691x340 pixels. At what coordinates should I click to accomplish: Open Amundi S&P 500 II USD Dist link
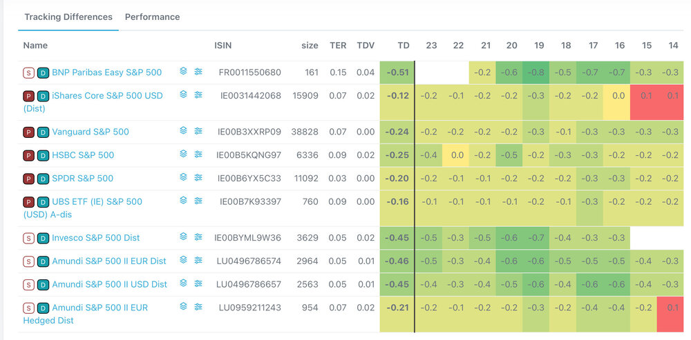point(110,285)
